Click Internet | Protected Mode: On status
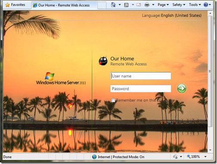Screen dimensions: 217x164 pos(121,157)
